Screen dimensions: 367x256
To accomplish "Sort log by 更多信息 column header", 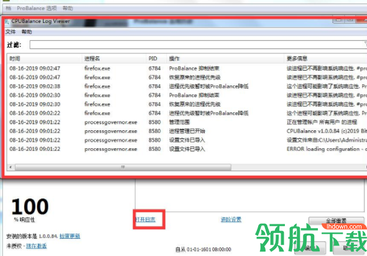I will [x=325, y=58].
